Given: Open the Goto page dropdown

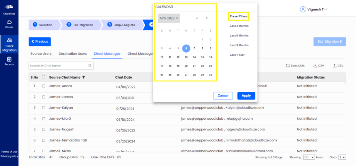Looking at the screenshot, I should click(x=342, y=157).
